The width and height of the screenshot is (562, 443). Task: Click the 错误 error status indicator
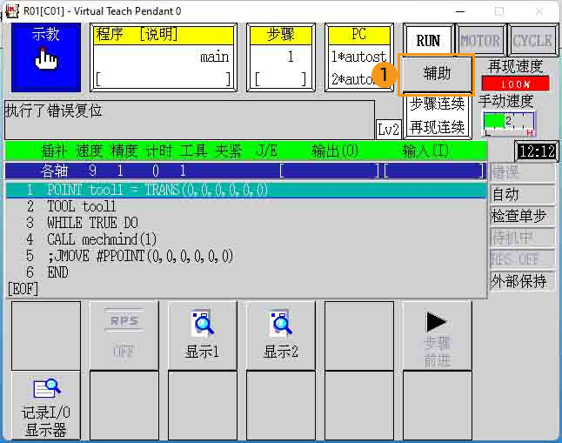[521, 173]
